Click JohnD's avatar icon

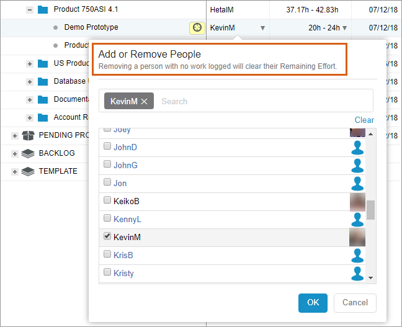357,148
